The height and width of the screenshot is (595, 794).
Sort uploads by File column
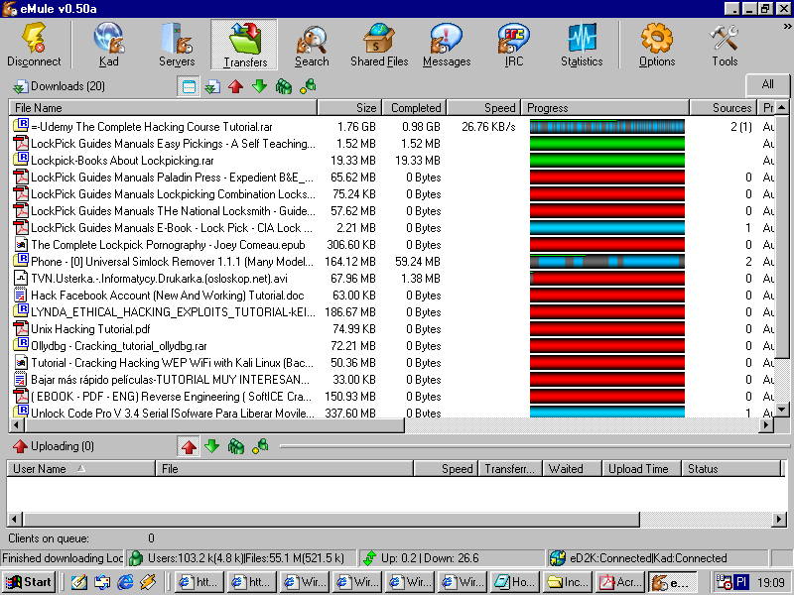[285, 469]
